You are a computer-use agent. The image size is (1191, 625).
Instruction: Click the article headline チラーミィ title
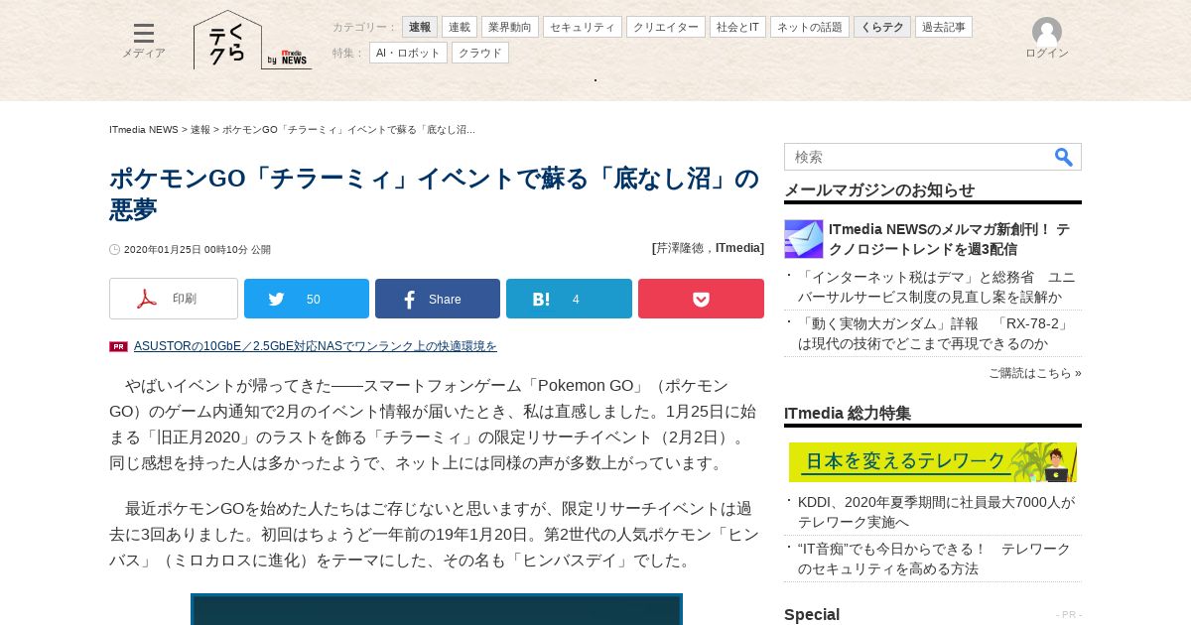435,193
